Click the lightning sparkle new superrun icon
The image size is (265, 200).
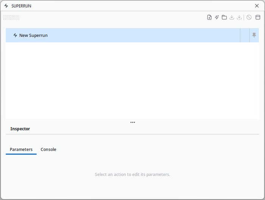(217, 17)
